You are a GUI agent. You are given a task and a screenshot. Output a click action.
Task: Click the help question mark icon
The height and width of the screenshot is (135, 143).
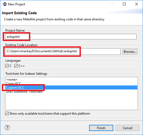coord(7,127)
